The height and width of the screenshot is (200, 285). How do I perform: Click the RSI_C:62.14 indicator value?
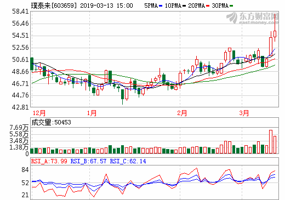(128, 161)
